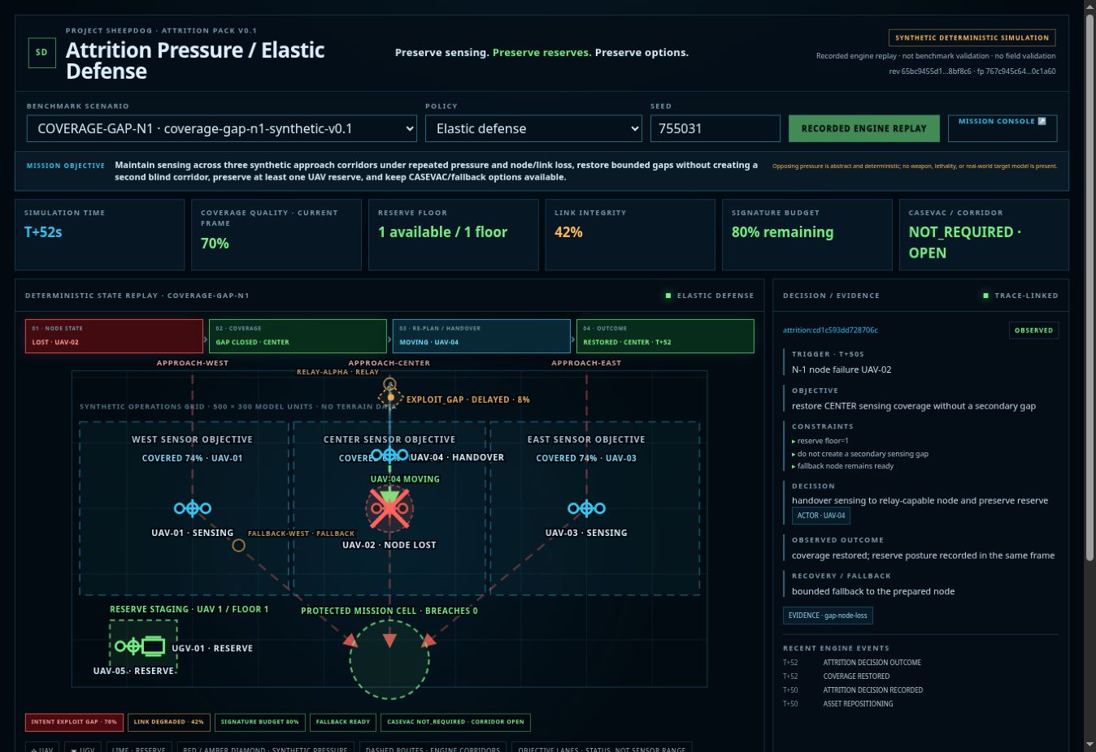The width and height of the screenshot is (1096, 752).
Task: Click the Recorded Engine Replay button
Action: point(863,128)
